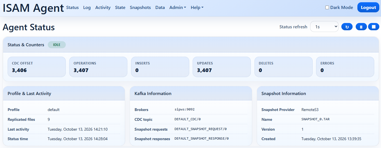Click the Status time timestamp 14:28:04
The height and width of the screenshot is (148, 381).
[x=78, y=139]
